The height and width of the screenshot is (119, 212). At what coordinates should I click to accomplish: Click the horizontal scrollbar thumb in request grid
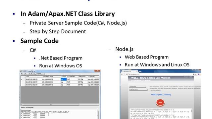pos(51,104)
